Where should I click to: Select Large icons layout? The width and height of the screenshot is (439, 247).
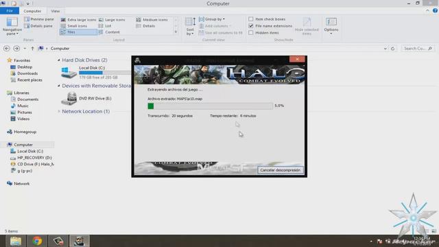112,20
